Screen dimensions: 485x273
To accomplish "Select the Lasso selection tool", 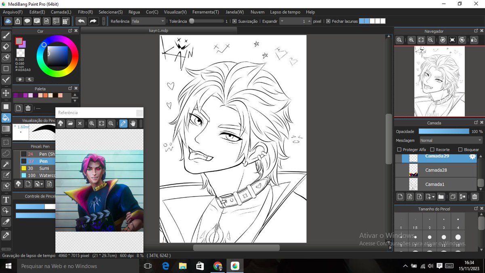I will click(6, 153).
